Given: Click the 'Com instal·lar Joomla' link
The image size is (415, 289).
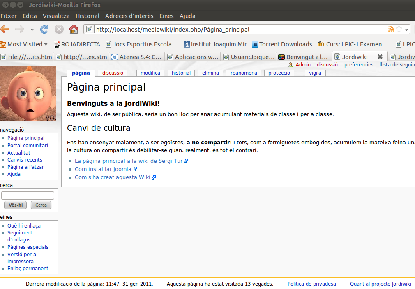Looking at the screenshot, I should click(x=103, y=169).
